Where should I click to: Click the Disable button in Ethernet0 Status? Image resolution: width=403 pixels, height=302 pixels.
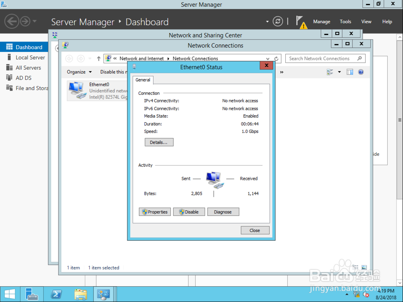(189, 212)
